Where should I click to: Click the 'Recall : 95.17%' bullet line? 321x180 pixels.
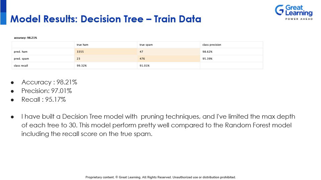point(43,99)
